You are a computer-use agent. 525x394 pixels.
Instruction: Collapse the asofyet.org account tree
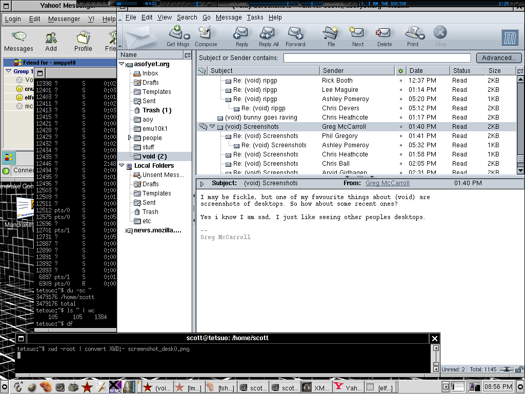[x=122, y=64]
